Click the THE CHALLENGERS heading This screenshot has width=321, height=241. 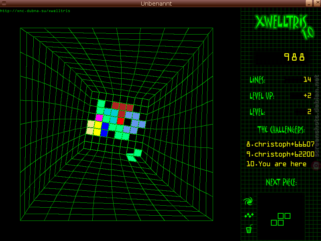point(281,129)
